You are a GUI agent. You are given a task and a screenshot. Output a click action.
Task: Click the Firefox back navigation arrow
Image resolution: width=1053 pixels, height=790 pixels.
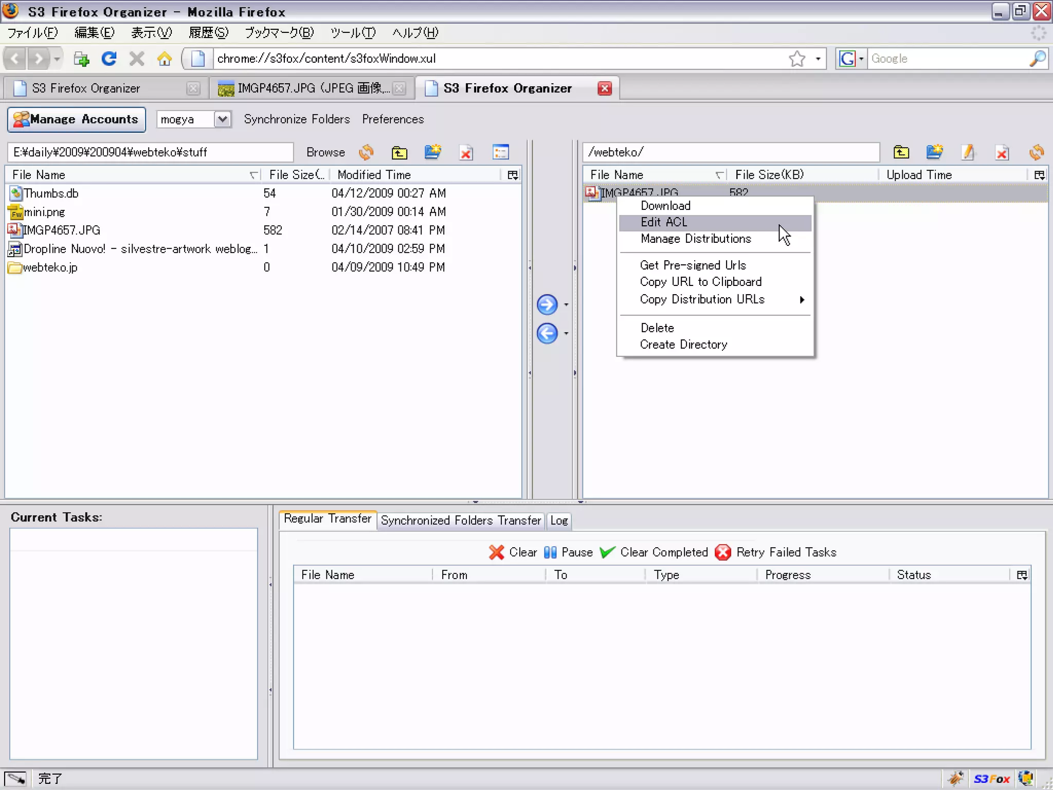pos(15,59)
